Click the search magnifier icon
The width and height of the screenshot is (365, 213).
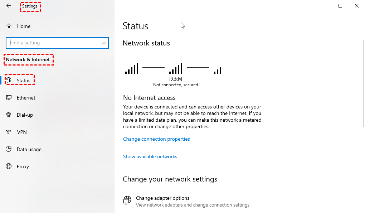pyautogui.click(x=103, y=43)
